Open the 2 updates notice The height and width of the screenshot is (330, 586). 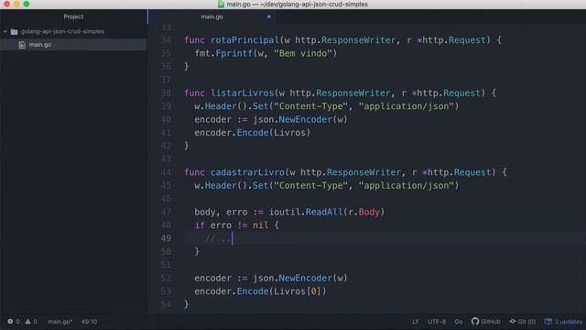(568, 322)
